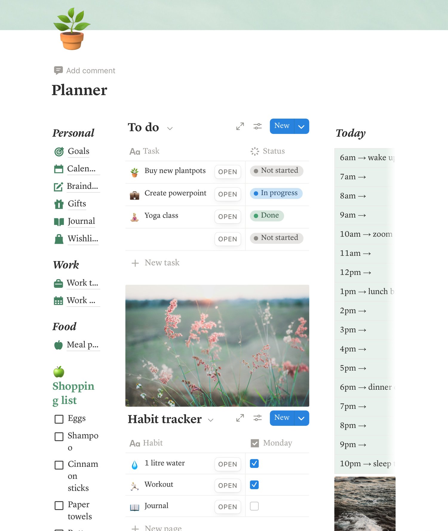448x531 pixels.
Task: Open view settings sliders icon for To do
Action: pos(257,126)
